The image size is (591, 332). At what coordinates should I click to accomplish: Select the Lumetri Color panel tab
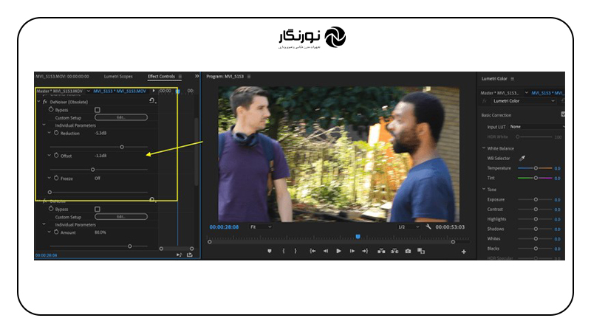494,79
